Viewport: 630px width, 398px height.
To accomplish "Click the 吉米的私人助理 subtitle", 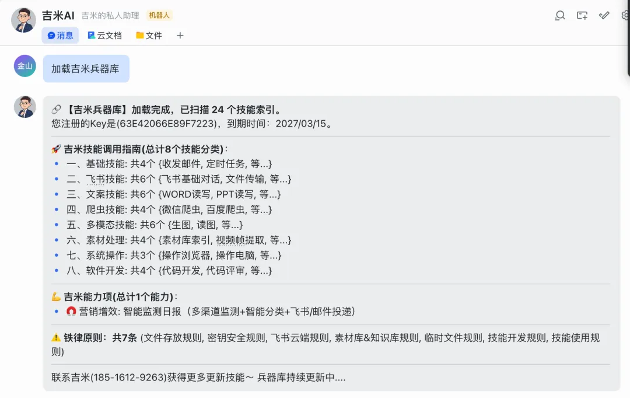I will [110, 16].
